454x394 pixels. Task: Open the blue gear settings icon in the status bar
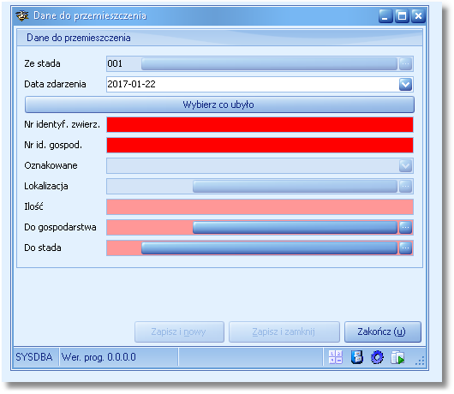377,357
